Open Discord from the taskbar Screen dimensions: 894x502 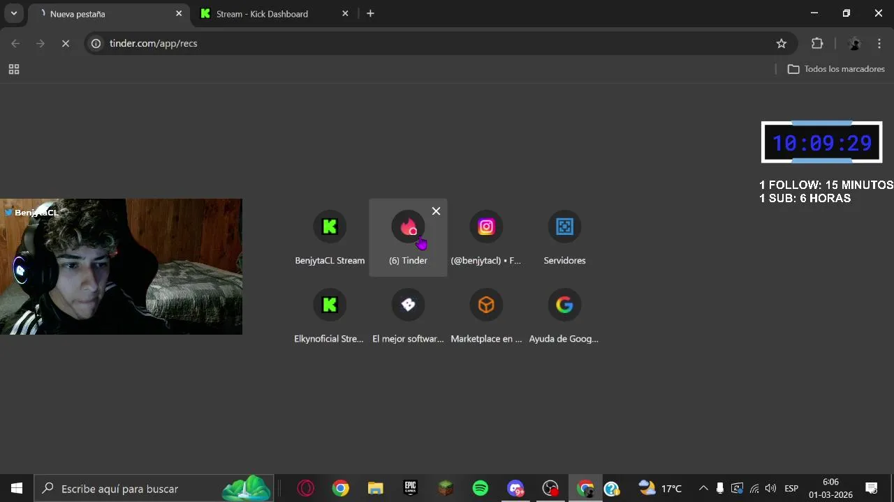pyautogui.click(x=515, y=489)
